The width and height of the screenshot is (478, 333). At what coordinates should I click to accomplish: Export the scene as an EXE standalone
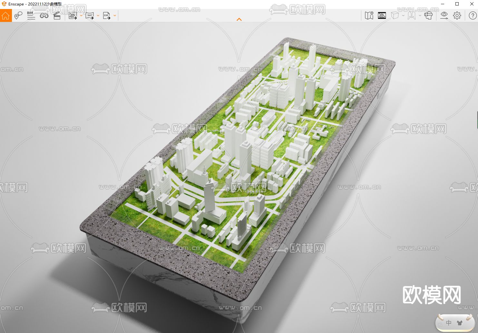(x=107, y=15)
